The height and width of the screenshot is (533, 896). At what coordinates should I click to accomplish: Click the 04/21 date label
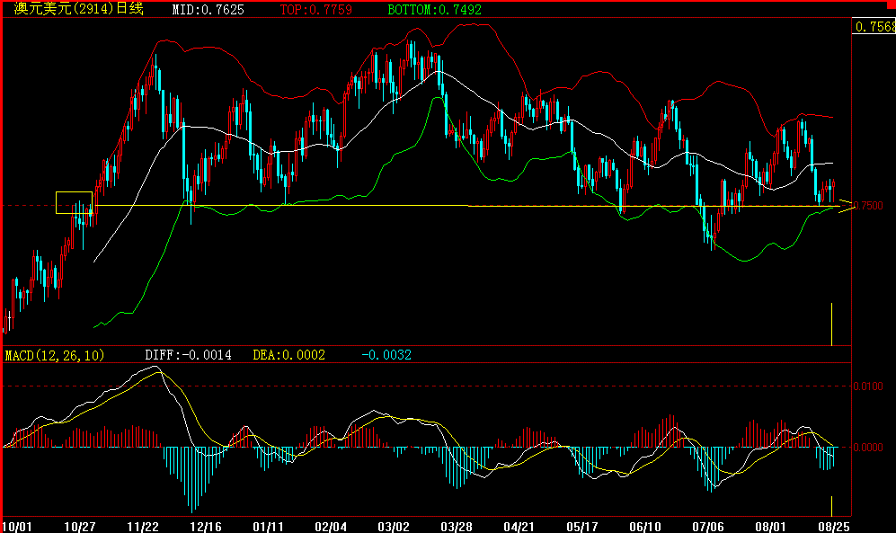point(519,526)
